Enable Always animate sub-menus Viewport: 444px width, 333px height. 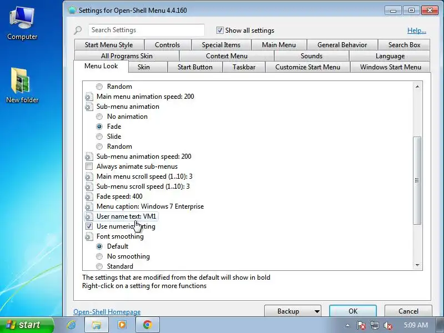[x=89, y=167]
